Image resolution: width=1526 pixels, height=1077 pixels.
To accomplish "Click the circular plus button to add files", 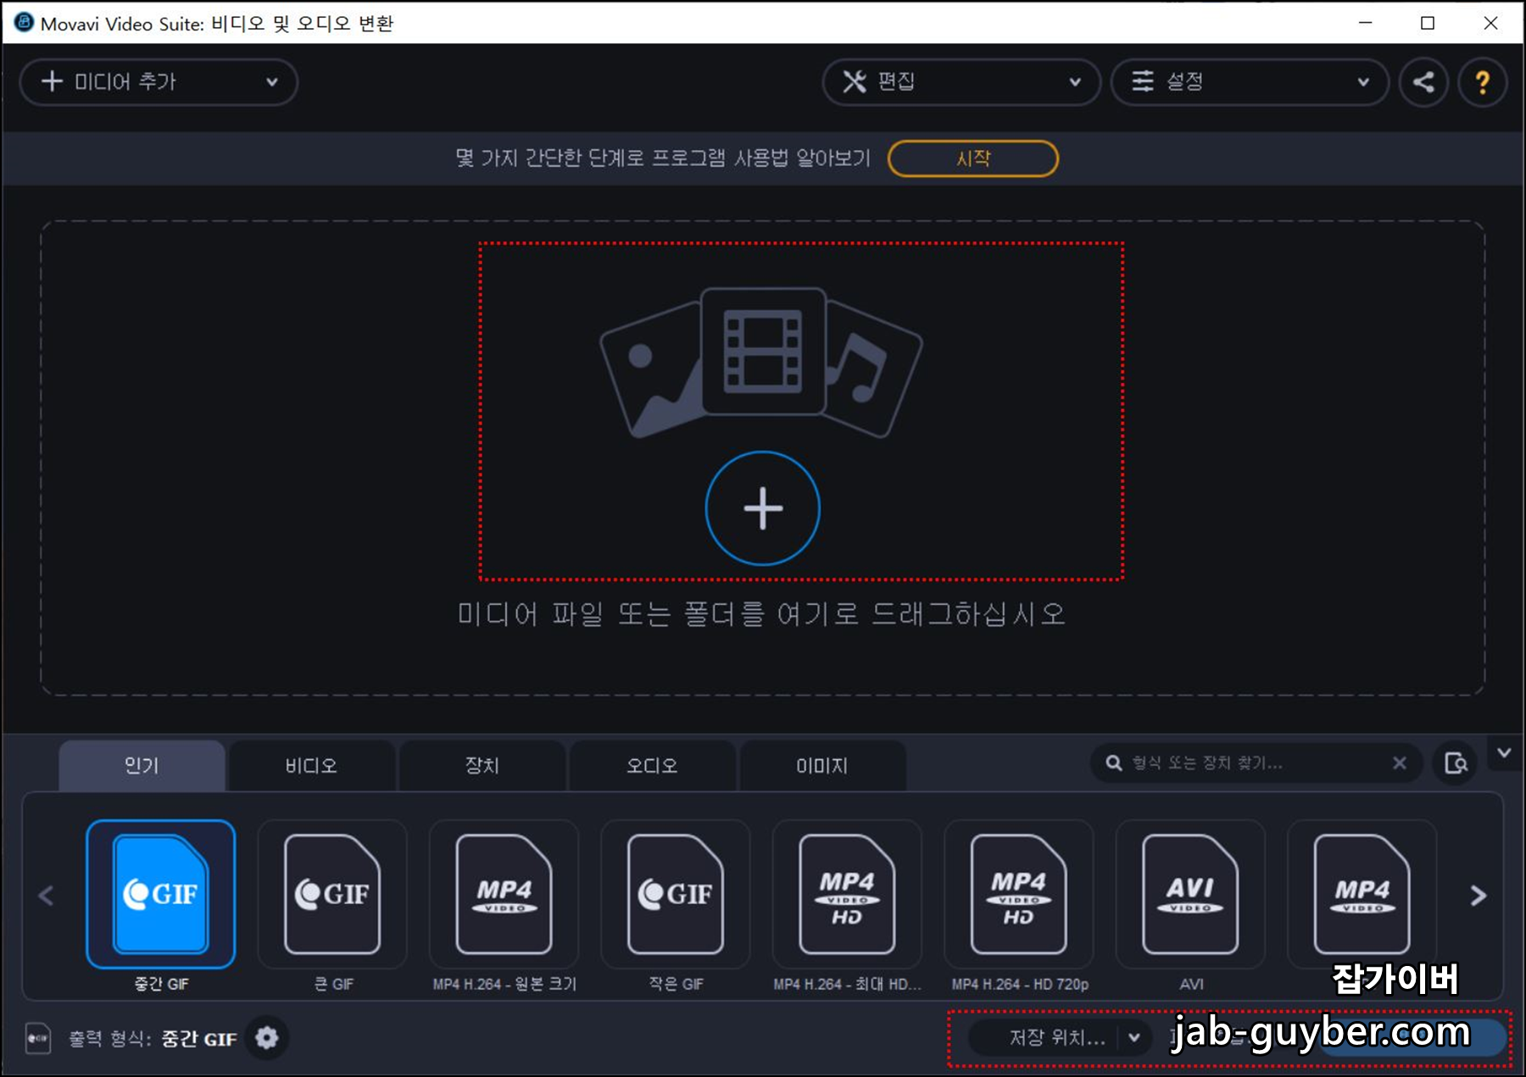I will (762, 508).
